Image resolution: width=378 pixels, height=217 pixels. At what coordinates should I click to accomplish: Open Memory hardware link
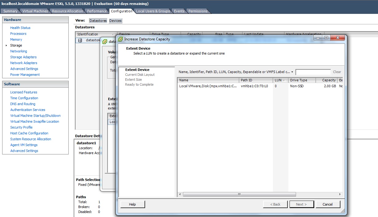coord(16,39)
